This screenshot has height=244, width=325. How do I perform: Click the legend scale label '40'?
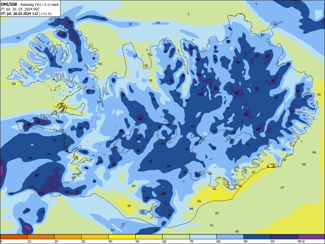110,241
